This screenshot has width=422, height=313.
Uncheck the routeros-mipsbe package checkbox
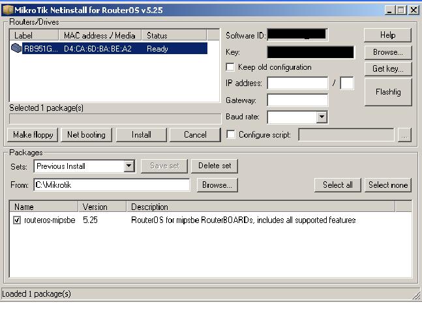(x=17, y=220)
